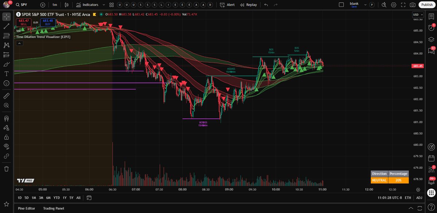Start bar Replay mode

(248, 5)
